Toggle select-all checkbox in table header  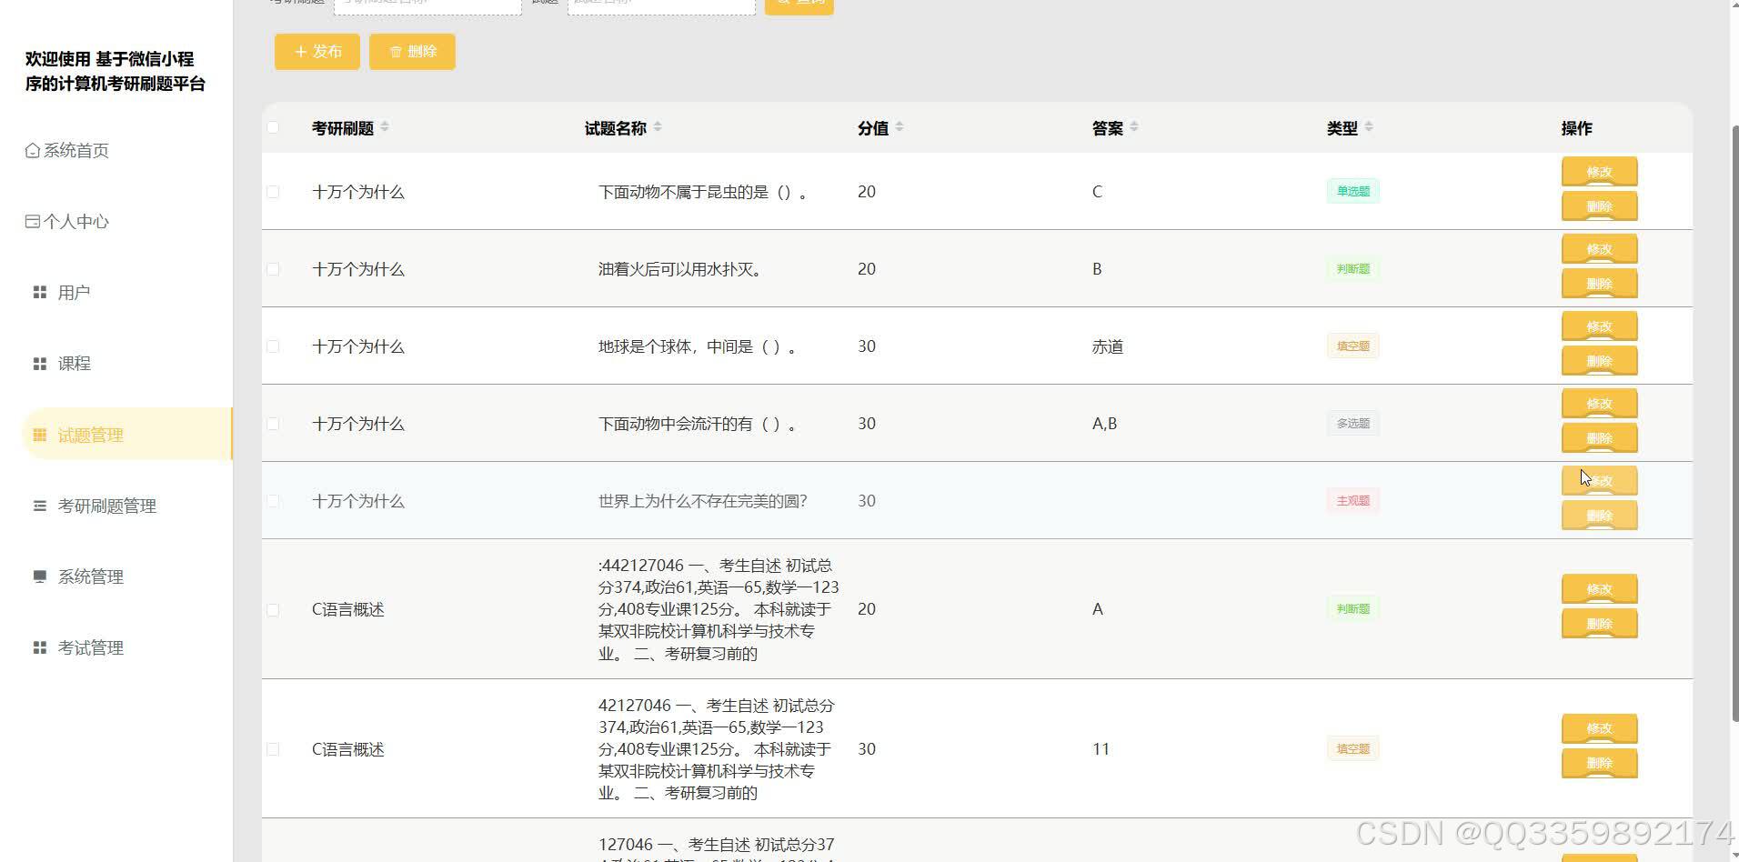pos(273,127)
